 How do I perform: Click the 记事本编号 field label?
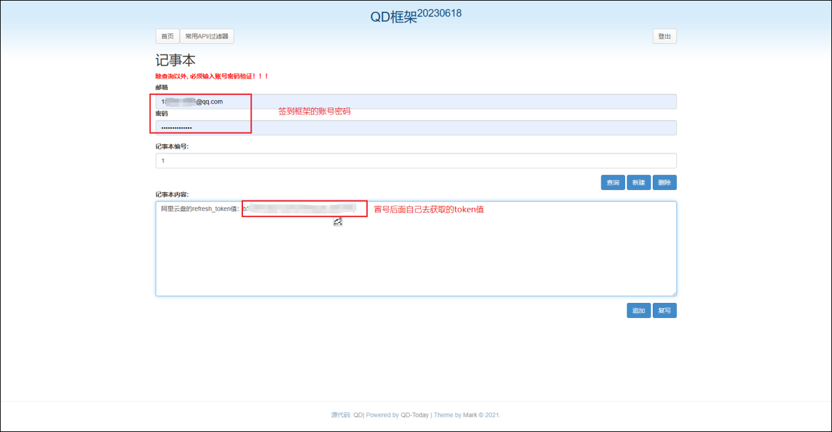[172, 147]
